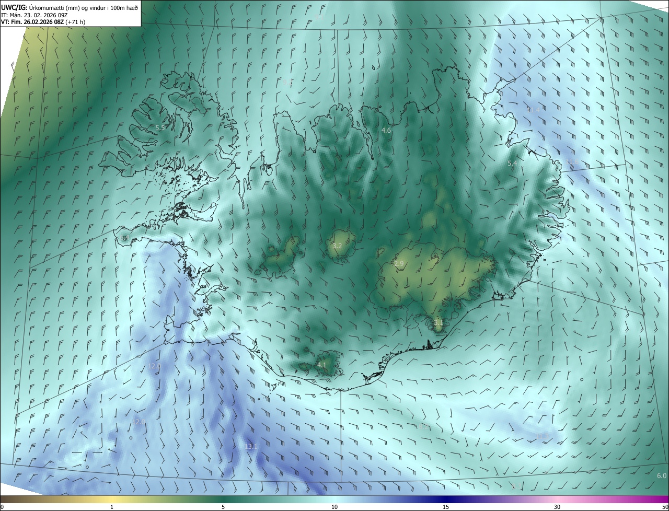The height and width of the screenshot is (511, 669).
Task: Click the 2.9 value on Vatnajökull glacier
Action: coord(399,264)
